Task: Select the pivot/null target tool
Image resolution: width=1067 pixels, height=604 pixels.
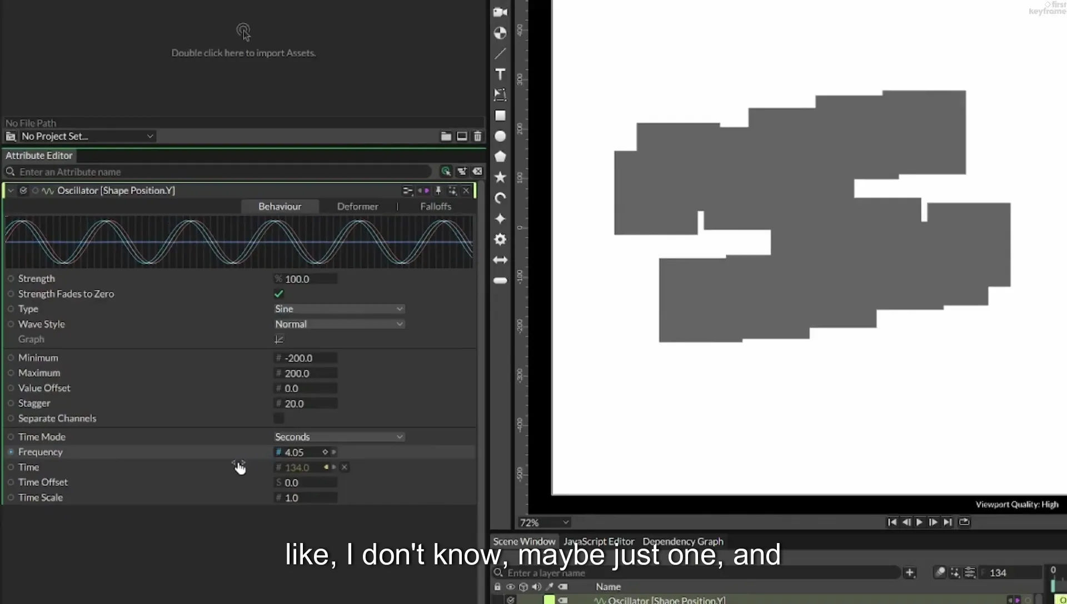Action: pyautogui.click(x=500, y=33)
